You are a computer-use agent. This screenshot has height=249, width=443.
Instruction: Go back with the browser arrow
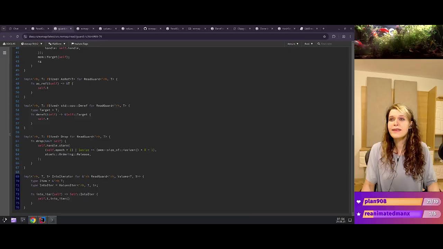4,36
